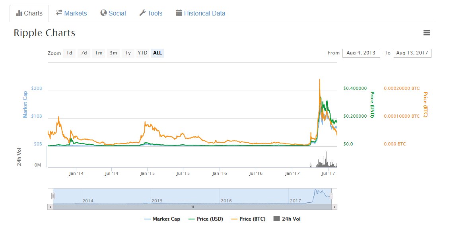Click the Ripple Charts heading
451x225 pixels.
click(44, 33)
